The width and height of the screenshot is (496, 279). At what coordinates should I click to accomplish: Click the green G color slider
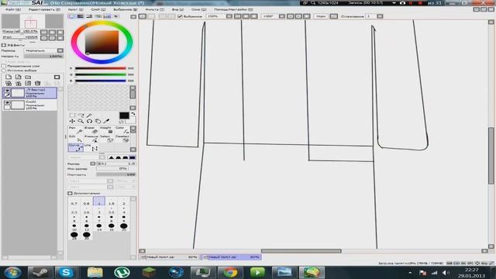(101, 74)
